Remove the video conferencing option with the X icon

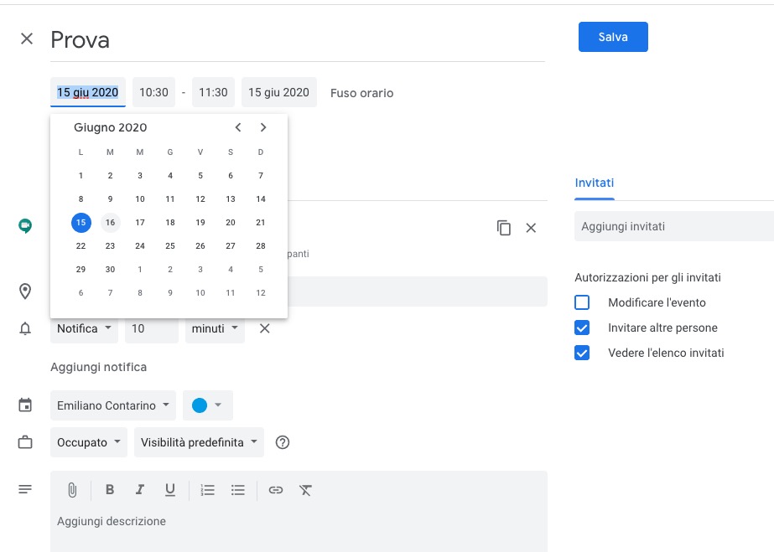(x=531, y=227)
